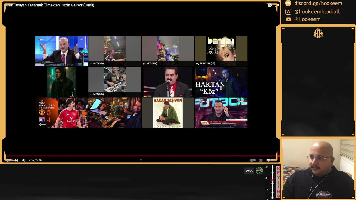Toggle the autoplay switch in player controls

point(253,160)
